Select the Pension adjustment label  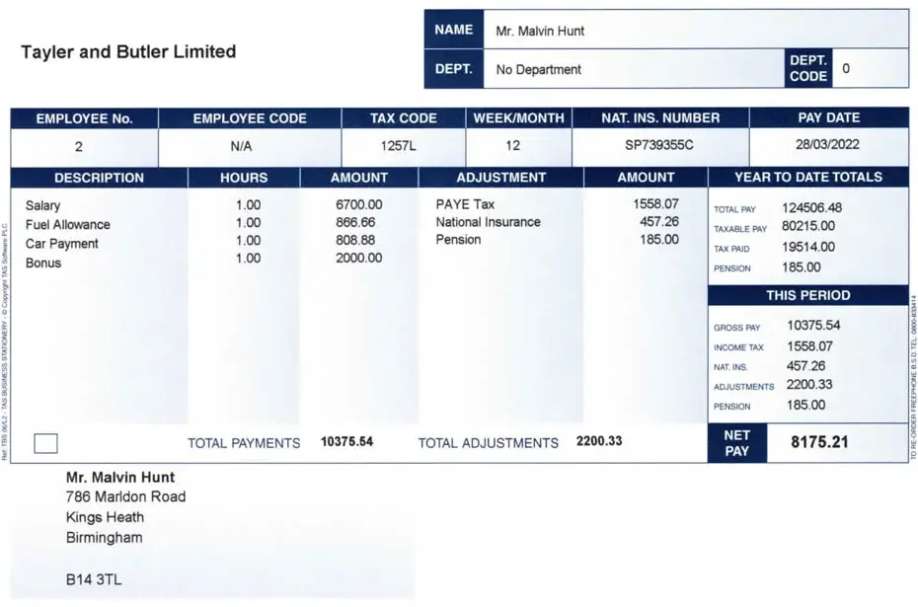tap(458, 240)
